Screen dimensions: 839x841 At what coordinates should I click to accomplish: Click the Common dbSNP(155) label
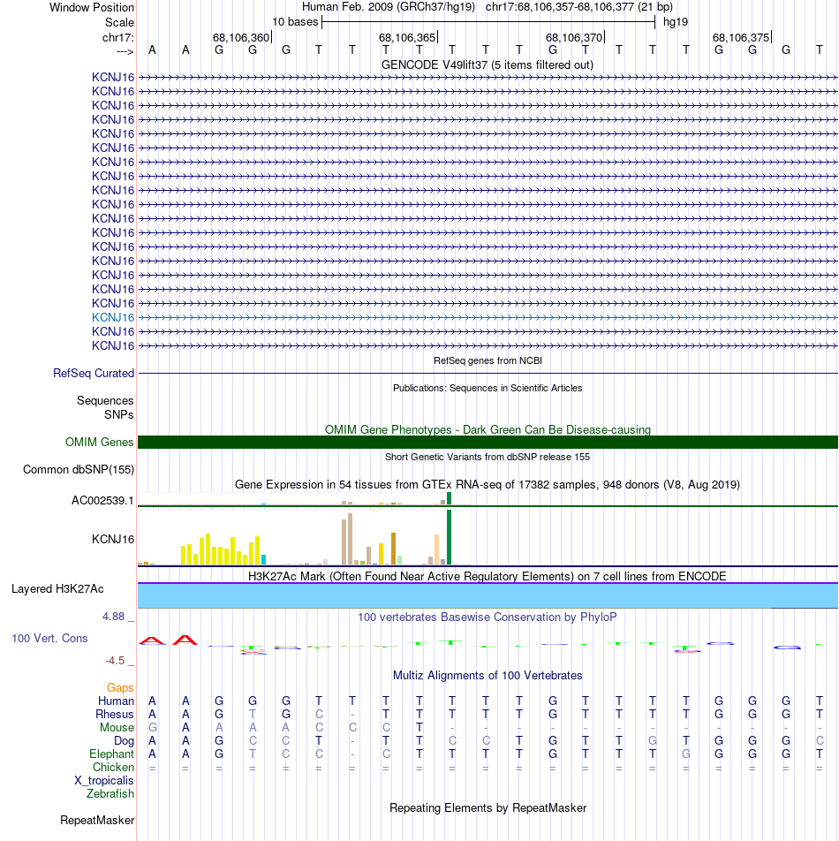pyautogui.click(x=79, y=469)
